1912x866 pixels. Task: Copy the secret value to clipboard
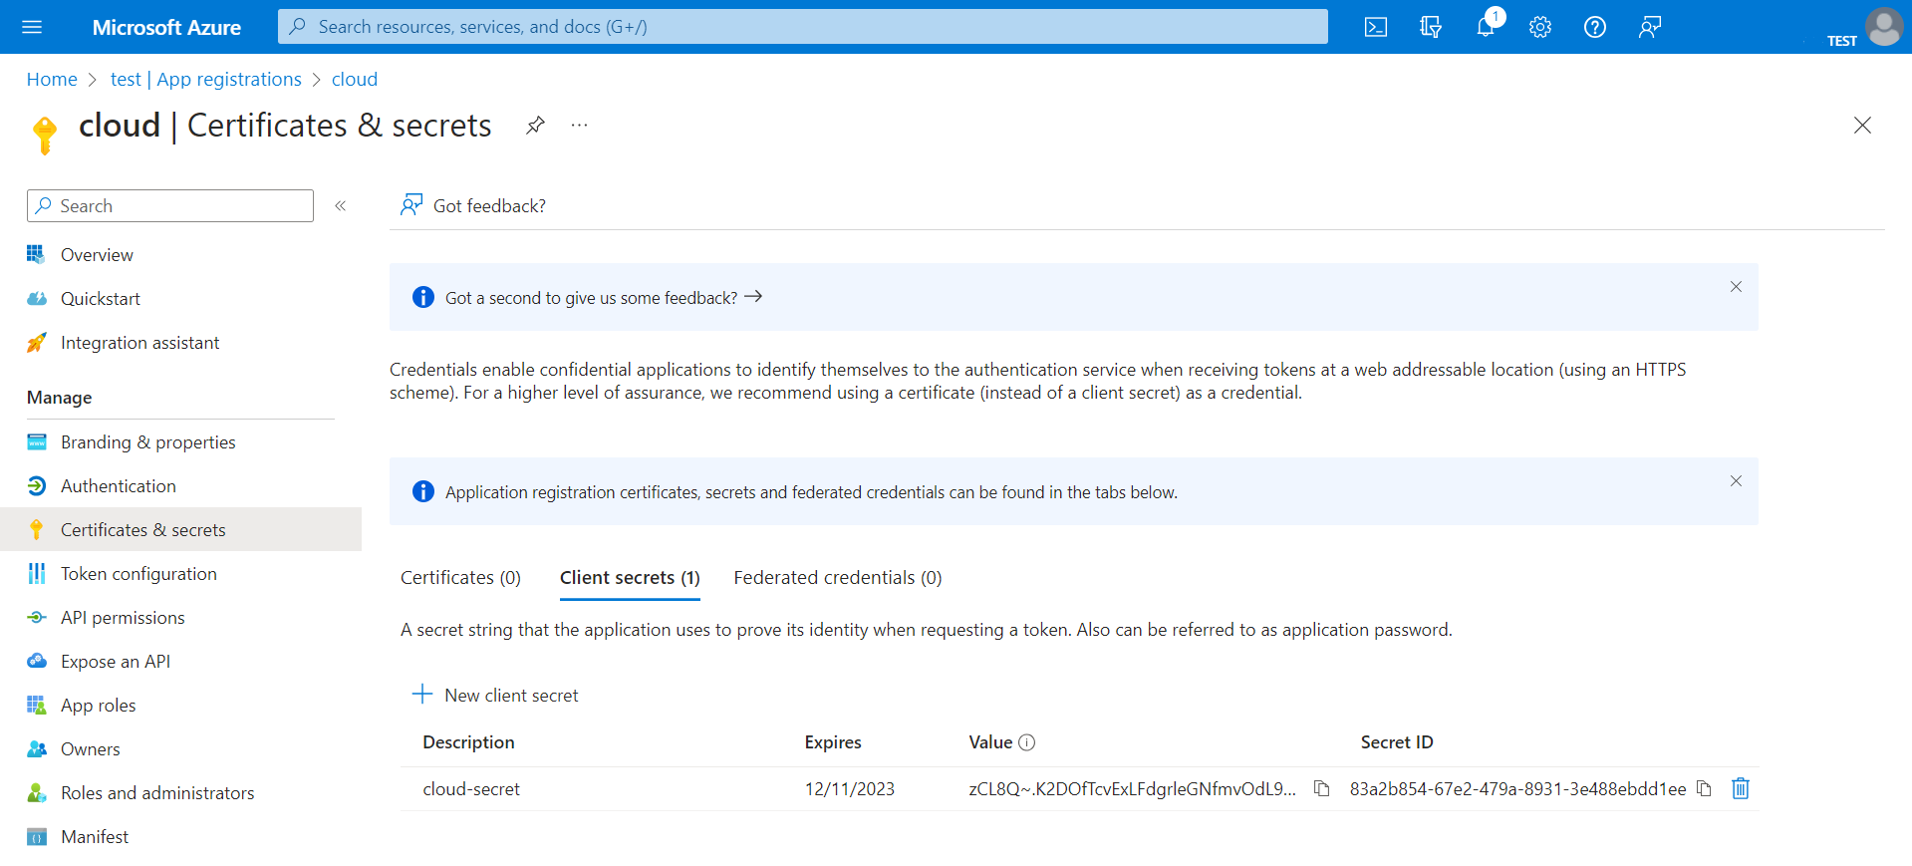point(1322,788)
